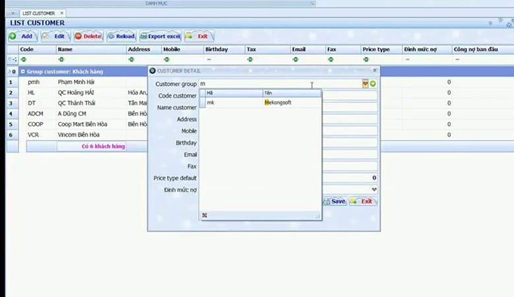Click Exit in the Customer Detail dialog
This screenshot has width=514, height=297.
pyautogui.click(x=362, y=201)
